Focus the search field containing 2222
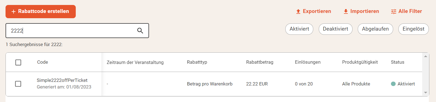The width and height of the screenshot is (436, 102). [x=77, y=31]
